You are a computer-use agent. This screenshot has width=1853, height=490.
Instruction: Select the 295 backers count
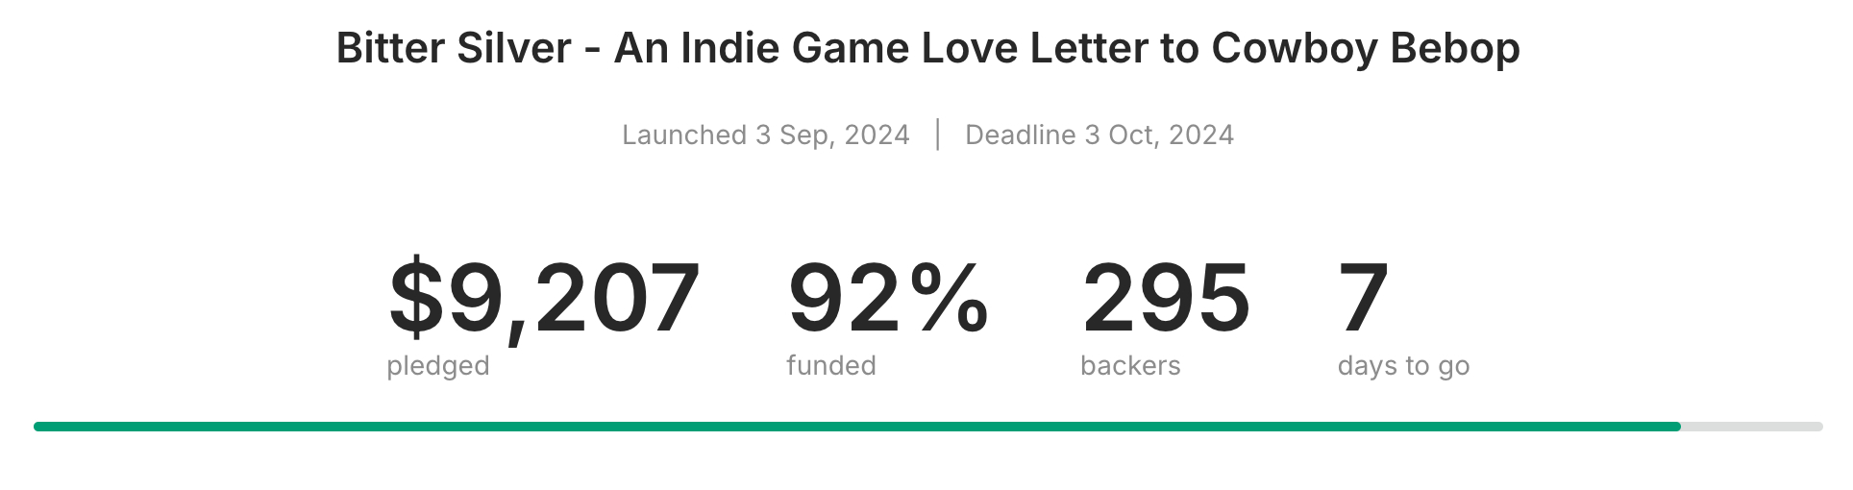click(1166, 299)
